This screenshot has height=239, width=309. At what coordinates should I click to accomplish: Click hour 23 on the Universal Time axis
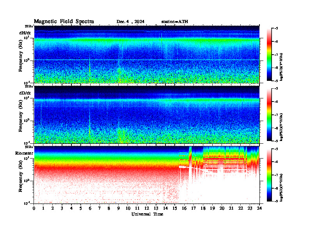[x=250, y=209]
